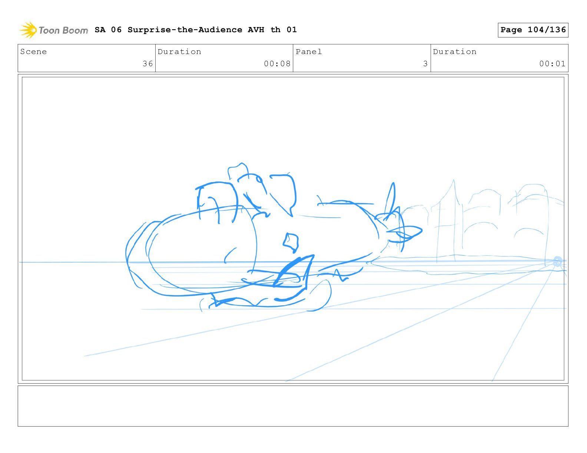
Task: Click the 'Page 104/136' box
Action: [533, 30]
